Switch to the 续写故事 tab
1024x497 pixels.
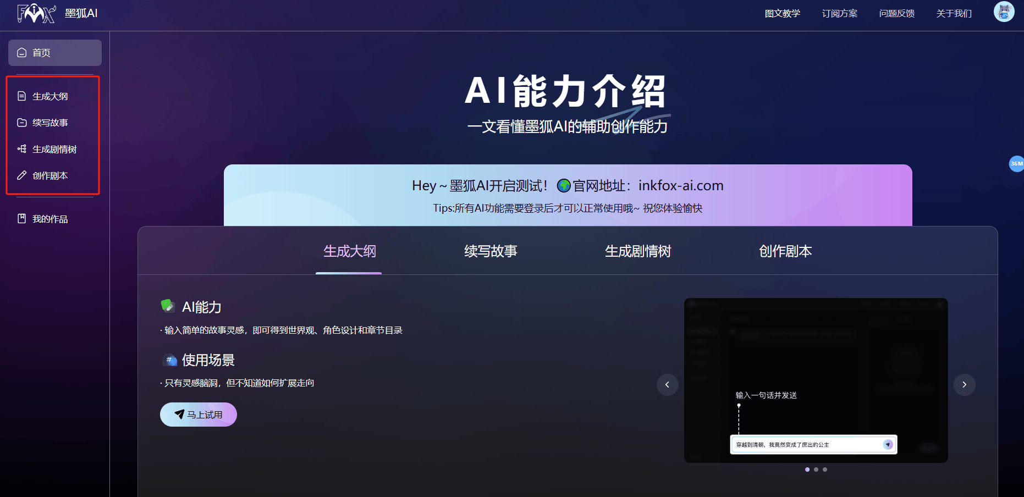click(x=491, y=251)
